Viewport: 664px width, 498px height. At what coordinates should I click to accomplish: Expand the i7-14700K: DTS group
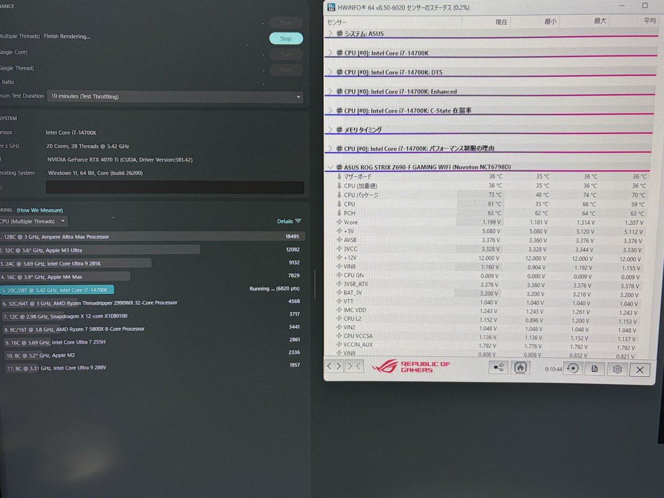pyautogui.click(x=331, y=72)
